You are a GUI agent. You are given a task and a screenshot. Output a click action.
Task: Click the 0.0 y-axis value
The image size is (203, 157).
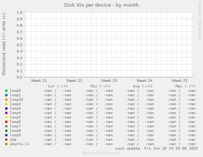[x=20, y=77]
